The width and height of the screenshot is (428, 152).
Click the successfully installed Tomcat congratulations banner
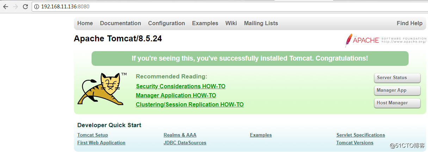[250, 58]
